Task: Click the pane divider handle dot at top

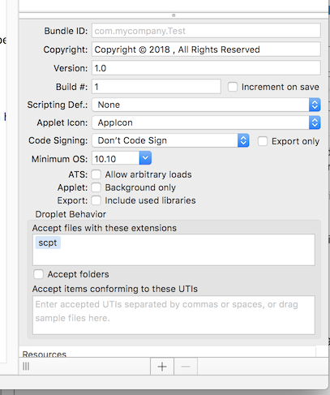Action: (174, 15)
